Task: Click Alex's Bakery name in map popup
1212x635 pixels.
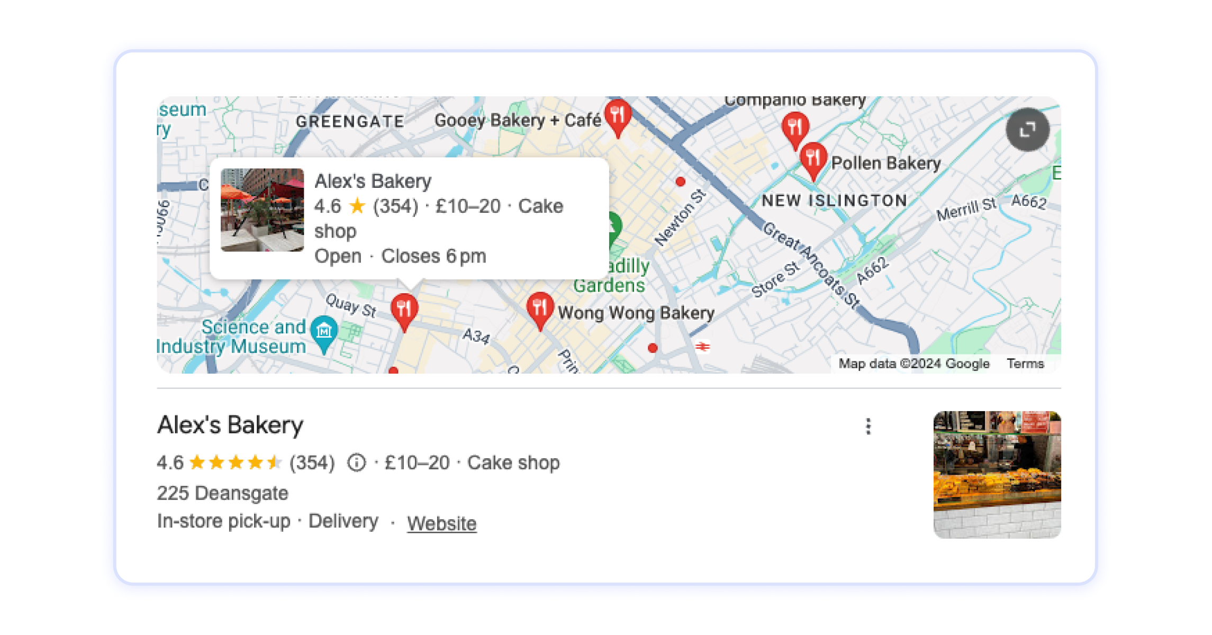Action: point(373,181)
